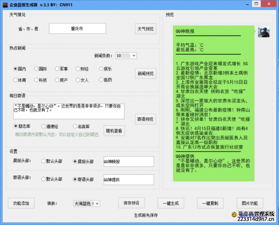Screen dimensions: 279x225
Task: Click the 每日寄语 text box
Action: [69, 111]
